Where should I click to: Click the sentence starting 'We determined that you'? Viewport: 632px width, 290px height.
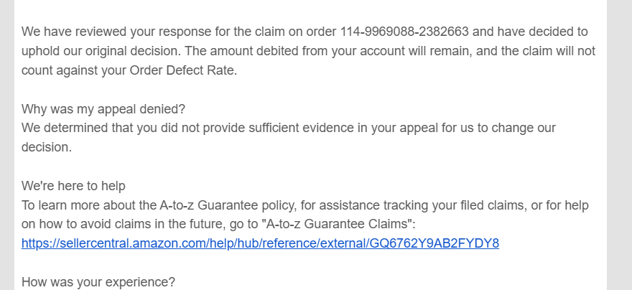pos(289,137)
